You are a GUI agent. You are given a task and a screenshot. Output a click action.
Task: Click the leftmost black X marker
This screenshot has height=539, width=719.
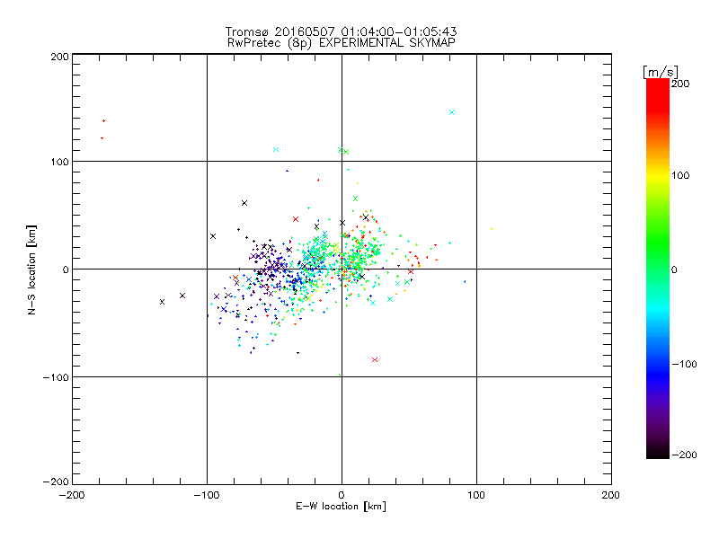162,302
